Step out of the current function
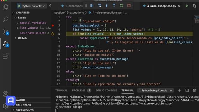199x112 pixels. pyautogui.click(x=114, y=6)
